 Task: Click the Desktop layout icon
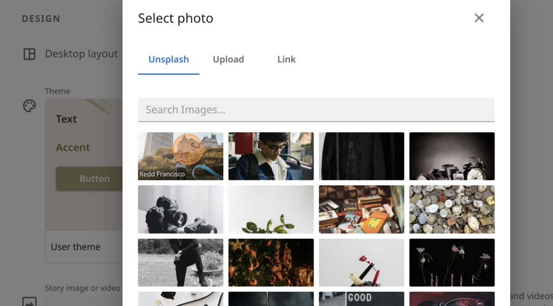(x=29, y=54)
